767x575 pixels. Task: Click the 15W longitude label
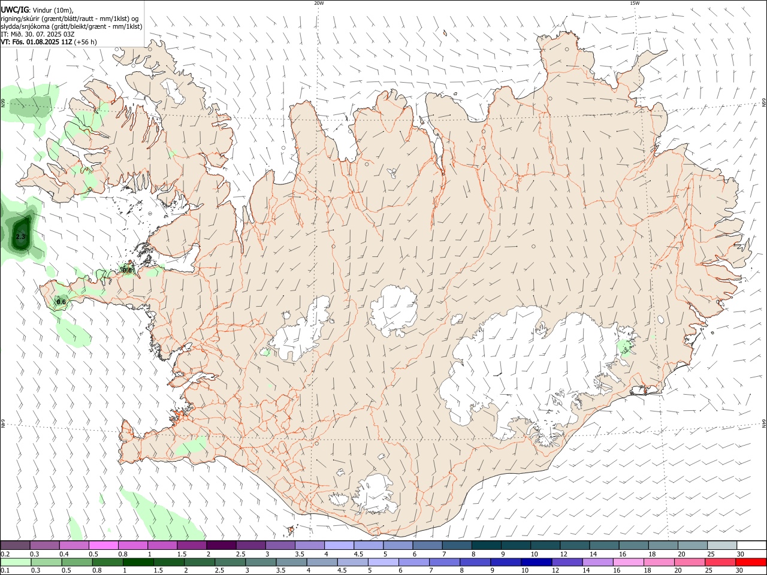coord(635,3)
